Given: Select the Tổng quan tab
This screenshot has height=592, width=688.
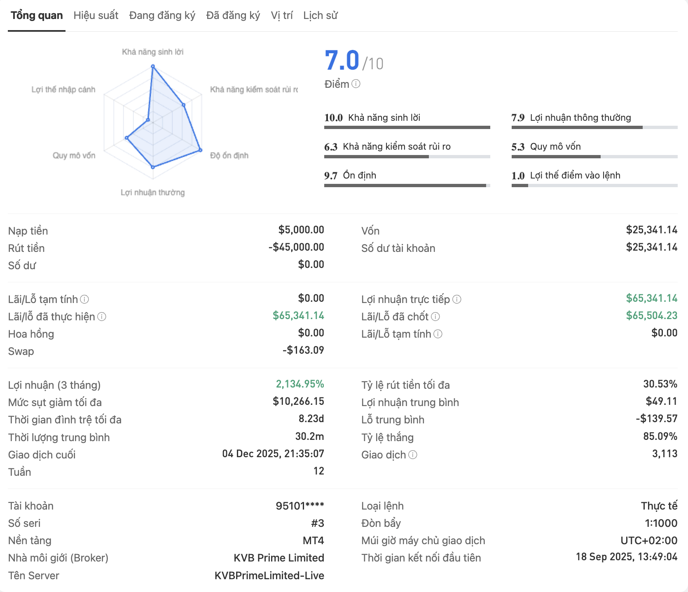Looking at the screenshot, I should click(x=37, y=16).
